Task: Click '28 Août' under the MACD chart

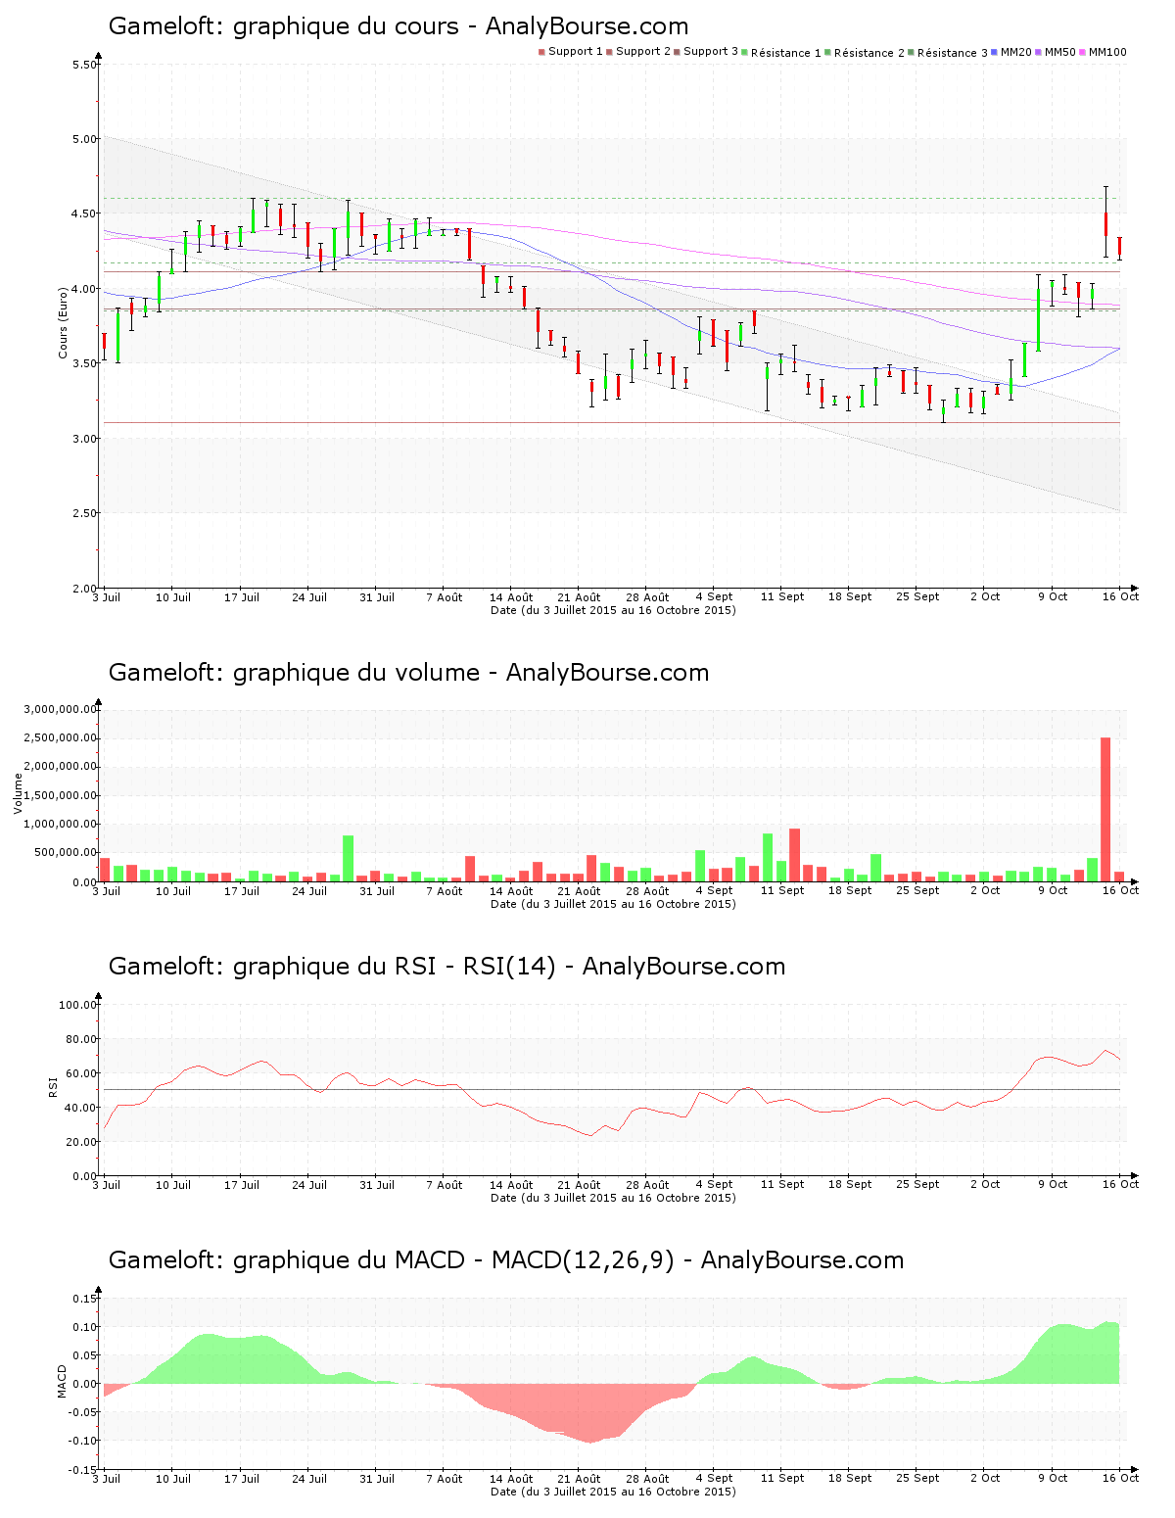Action: click(x=647, y=1479)
